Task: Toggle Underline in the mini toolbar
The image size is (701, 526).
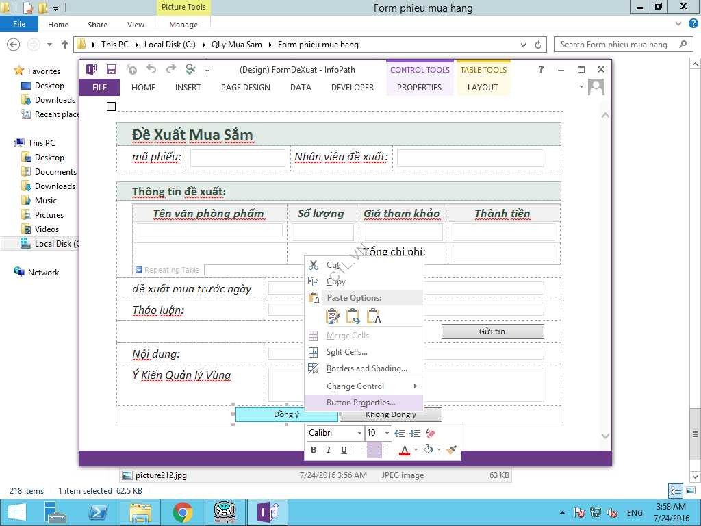Action: (344, 450)
